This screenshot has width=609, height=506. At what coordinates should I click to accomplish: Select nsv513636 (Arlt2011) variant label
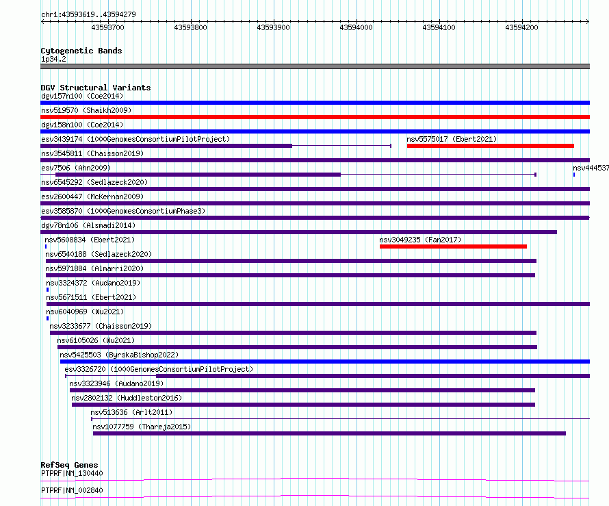[131, 412]
